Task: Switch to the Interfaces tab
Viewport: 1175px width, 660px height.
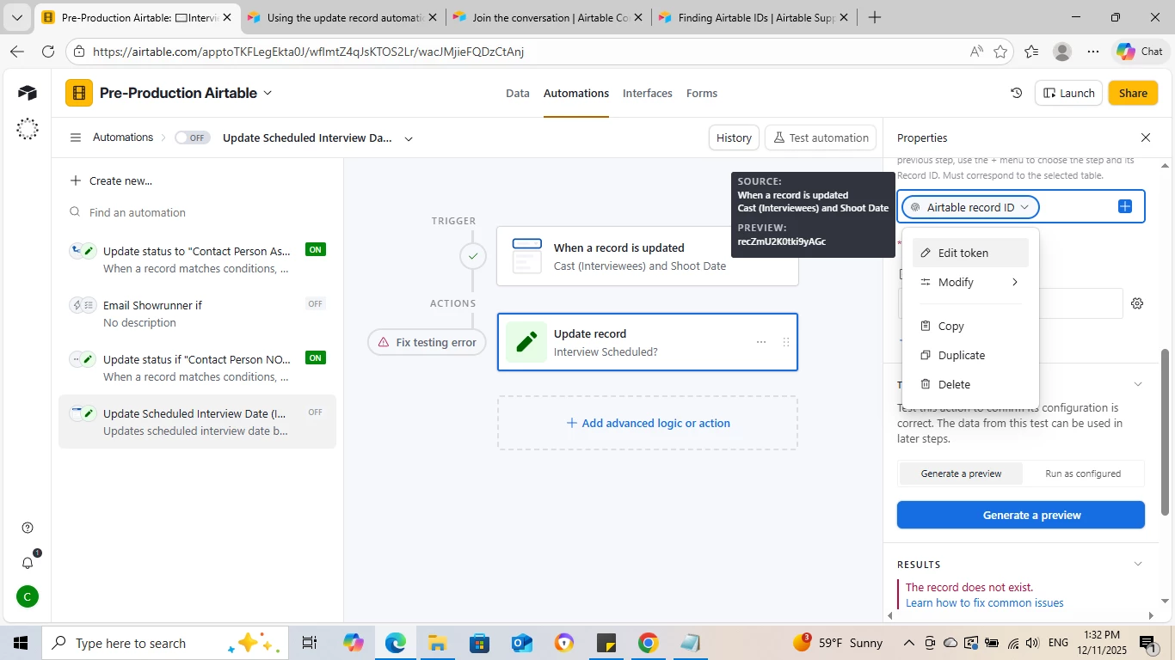Action: coord(647,93)
